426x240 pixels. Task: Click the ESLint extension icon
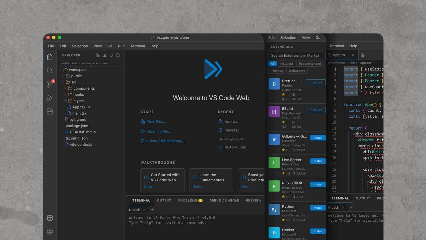click(274, 112)
